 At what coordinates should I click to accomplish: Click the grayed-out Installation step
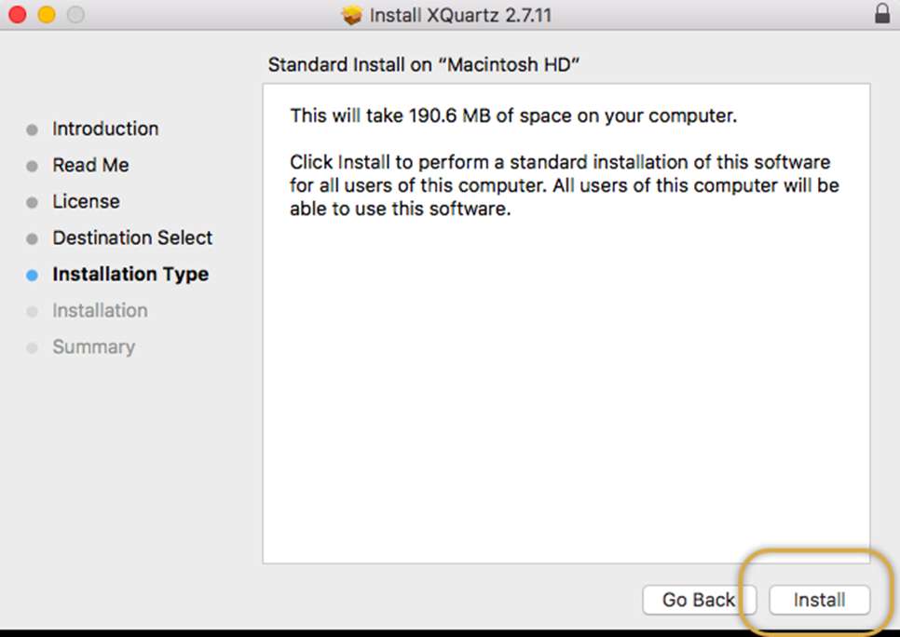pos(100,310)
